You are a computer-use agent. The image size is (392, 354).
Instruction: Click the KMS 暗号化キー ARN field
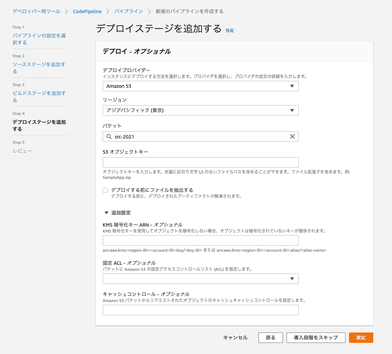coord(201,241)
